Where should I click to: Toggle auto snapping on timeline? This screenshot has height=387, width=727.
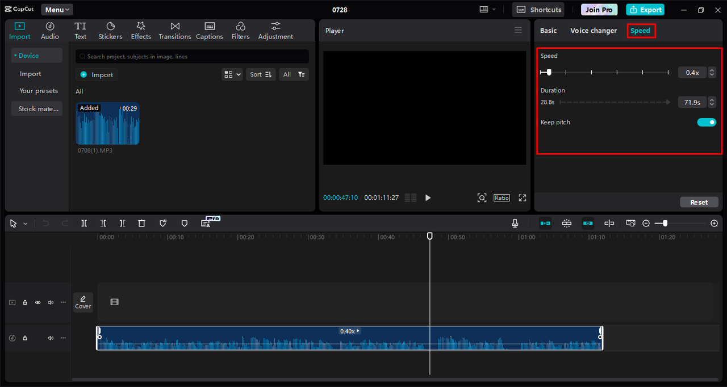567,224
